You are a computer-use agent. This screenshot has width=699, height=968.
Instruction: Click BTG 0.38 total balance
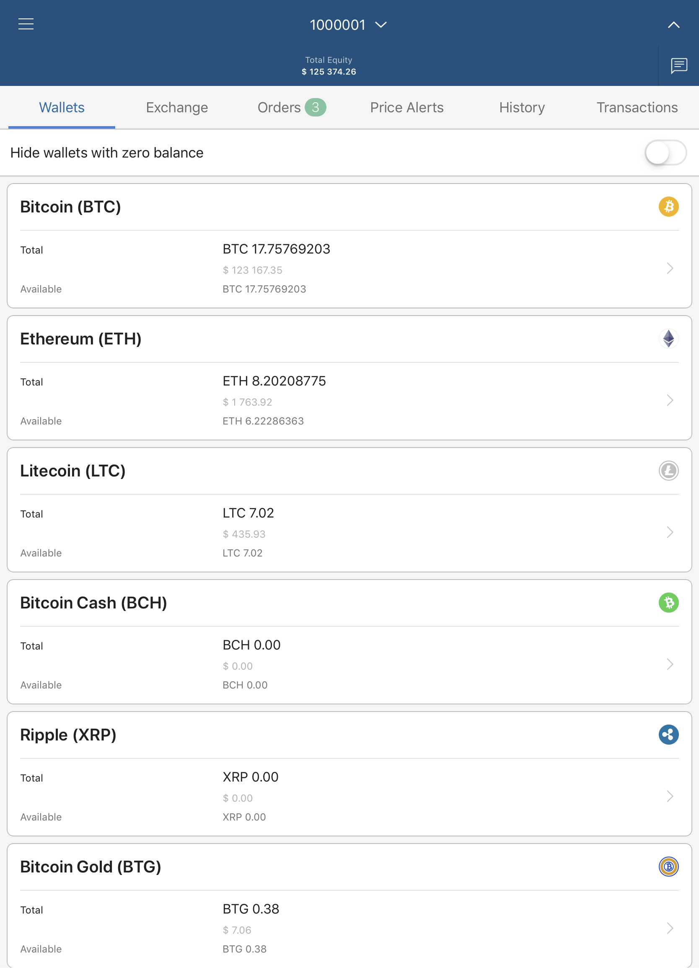point(251,908)
